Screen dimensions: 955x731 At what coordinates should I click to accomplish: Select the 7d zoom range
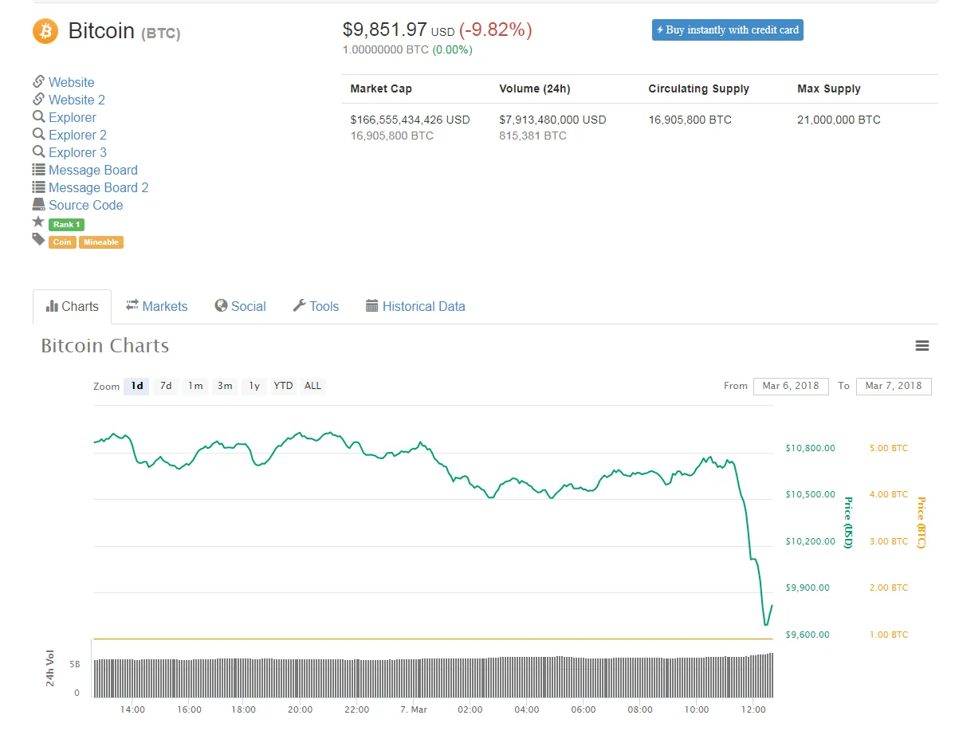166,386
